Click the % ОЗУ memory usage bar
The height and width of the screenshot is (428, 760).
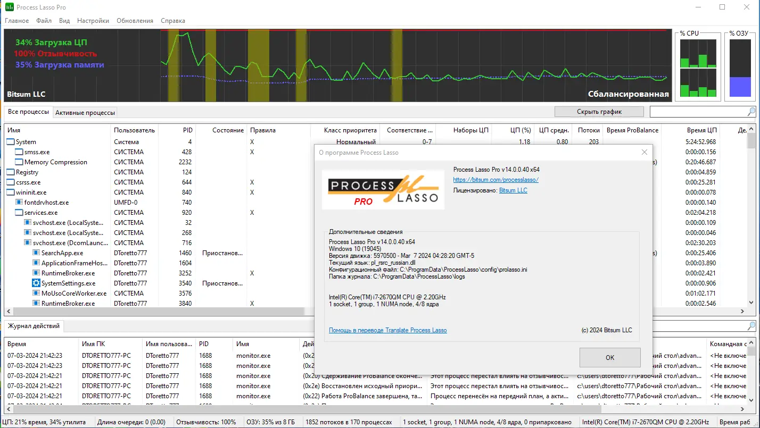click(740, 68)
